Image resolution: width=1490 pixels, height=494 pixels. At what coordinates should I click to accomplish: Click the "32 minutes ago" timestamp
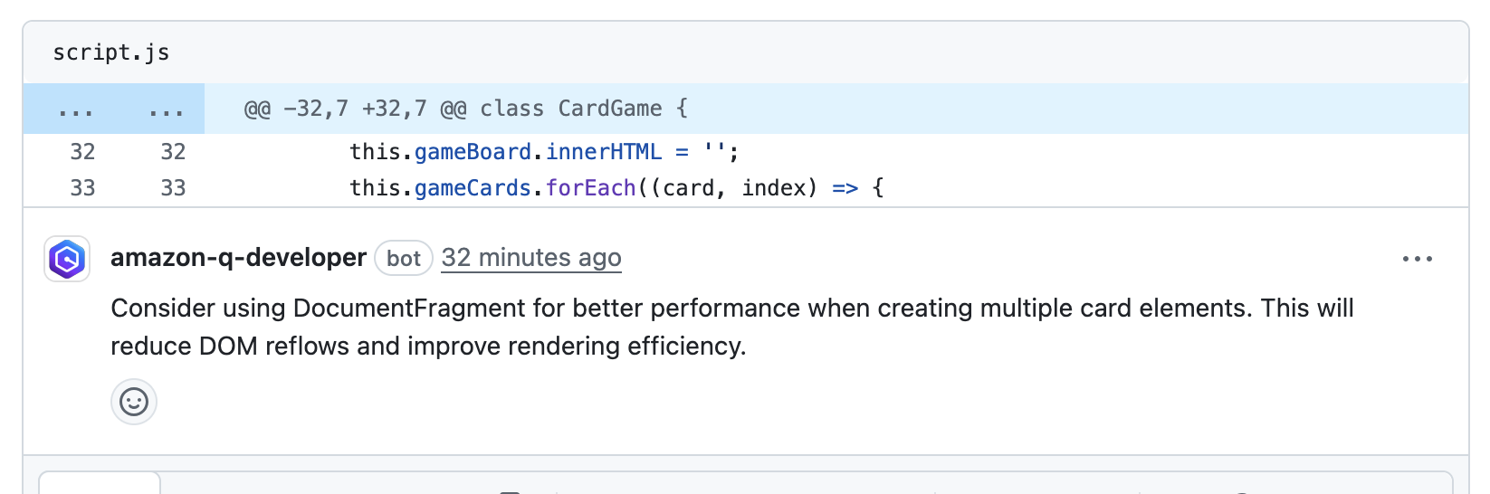click(x=531, y=258)
